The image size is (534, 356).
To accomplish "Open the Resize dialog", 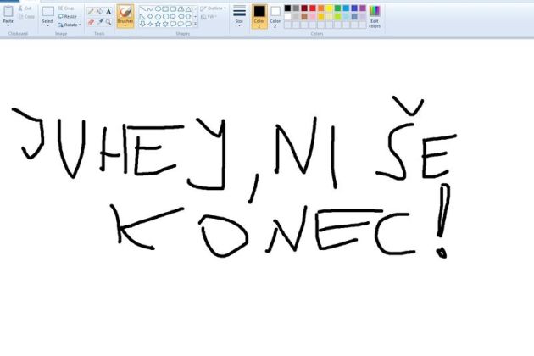I will click(x=68, y=16).
